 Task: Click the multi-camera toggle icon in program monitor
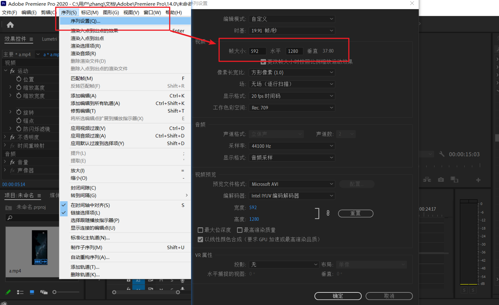click(427, 180)
